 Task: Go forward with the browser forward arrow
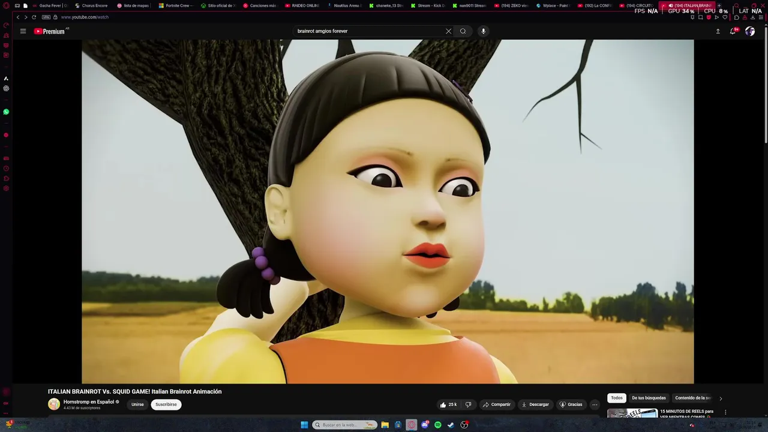click(25, 17)
